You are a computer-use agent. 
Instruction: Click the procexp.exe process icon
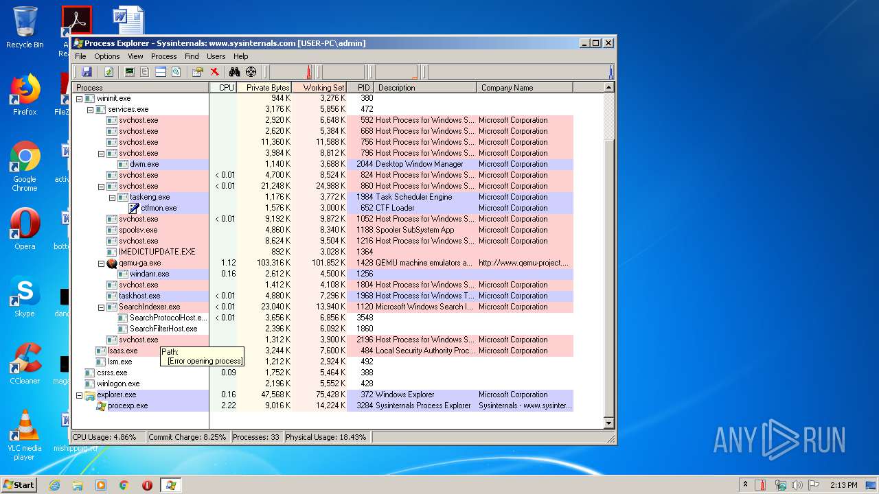pyautogui.click(x=101, y=405)
